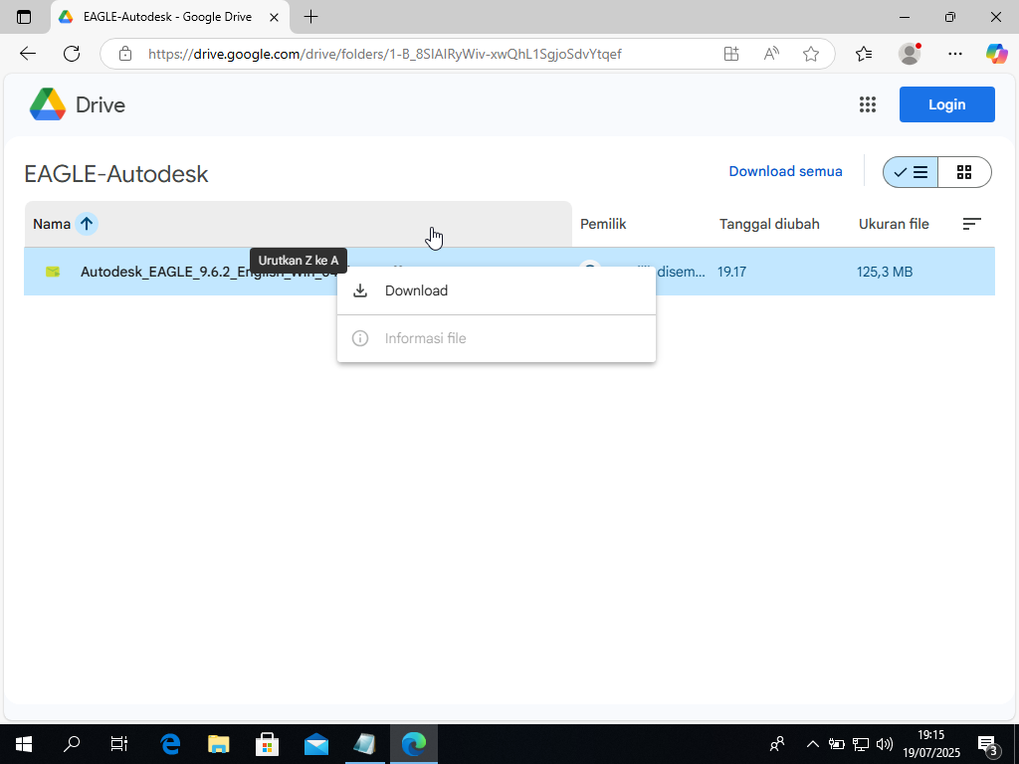Choose Download from the context menu
Image resolution: width=1019 pixels, height=764 pixels.
click(x=416, y=290)
